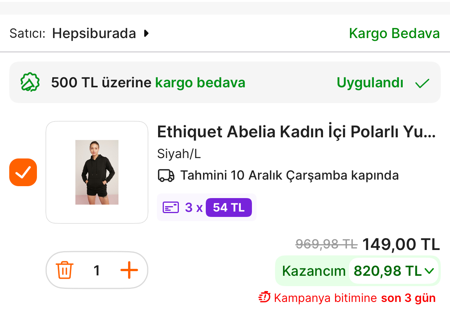
Task: Click the purple 54 TL installment badge
Action: point(228,208)
